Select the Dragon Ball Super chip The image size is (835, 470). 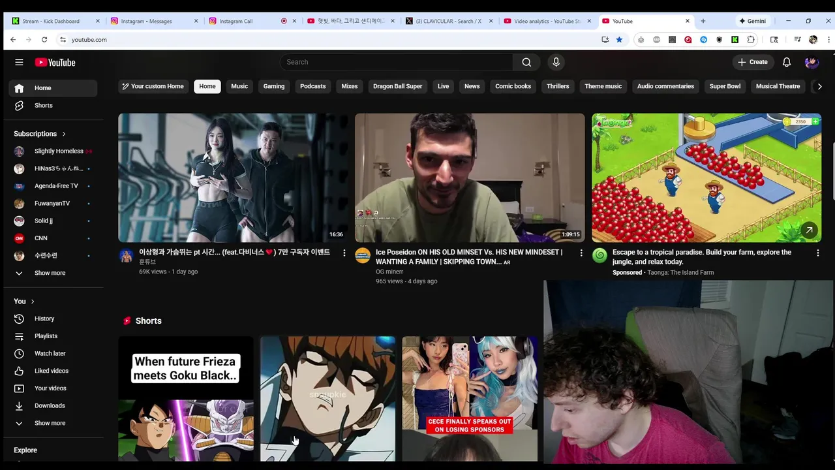click(x=398, y=86)
